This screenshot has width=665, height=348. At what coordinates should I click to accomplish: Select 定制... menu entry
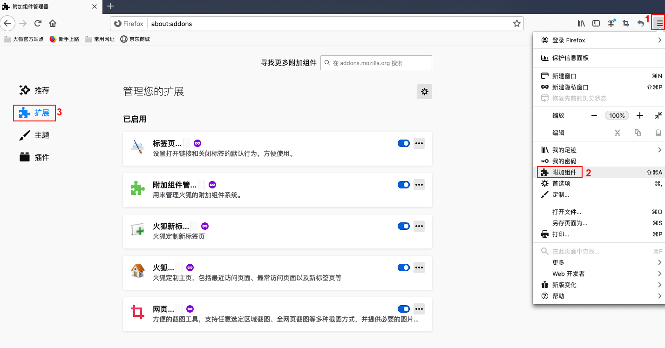(x=600, y=194)
